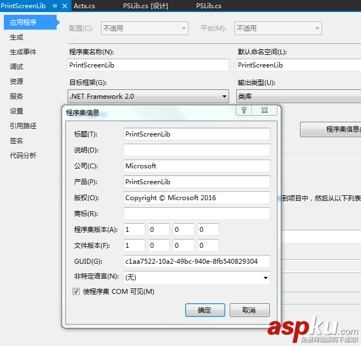Open the 生成事件 page
Viewport: 361px width, 346px height.
coord(23,52)
